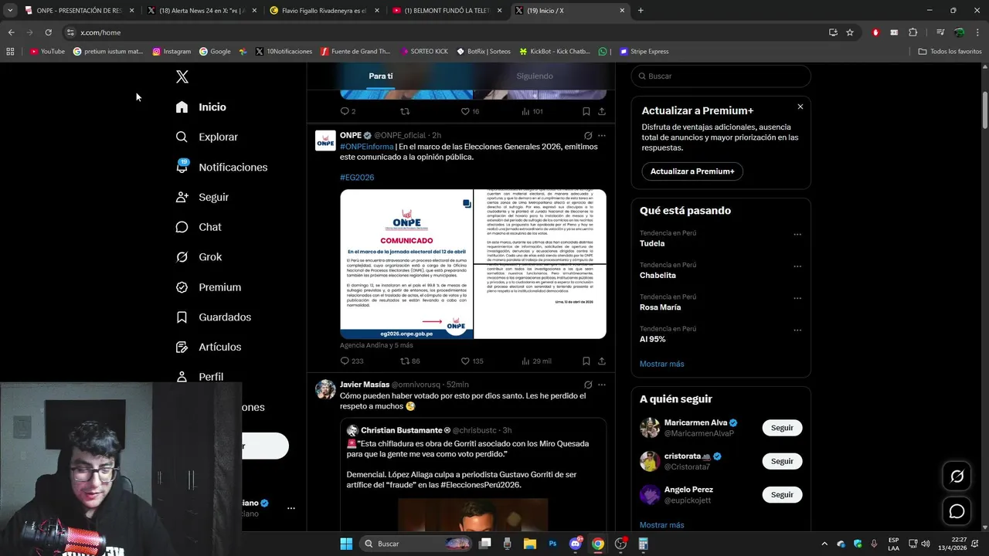Click Grok icon on Javier Masías post

pyautogui.click(x=588, y=385)
